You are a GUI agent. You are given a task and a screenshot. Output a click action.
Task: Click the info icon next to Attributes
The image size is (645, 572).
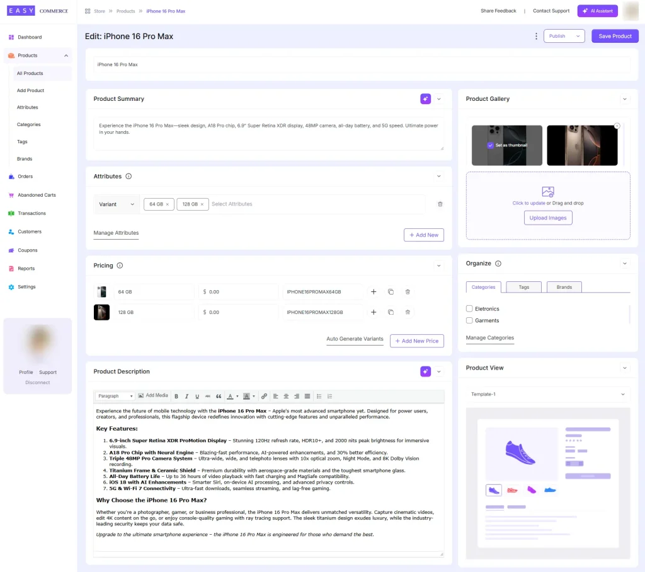[x=128, y=176]
